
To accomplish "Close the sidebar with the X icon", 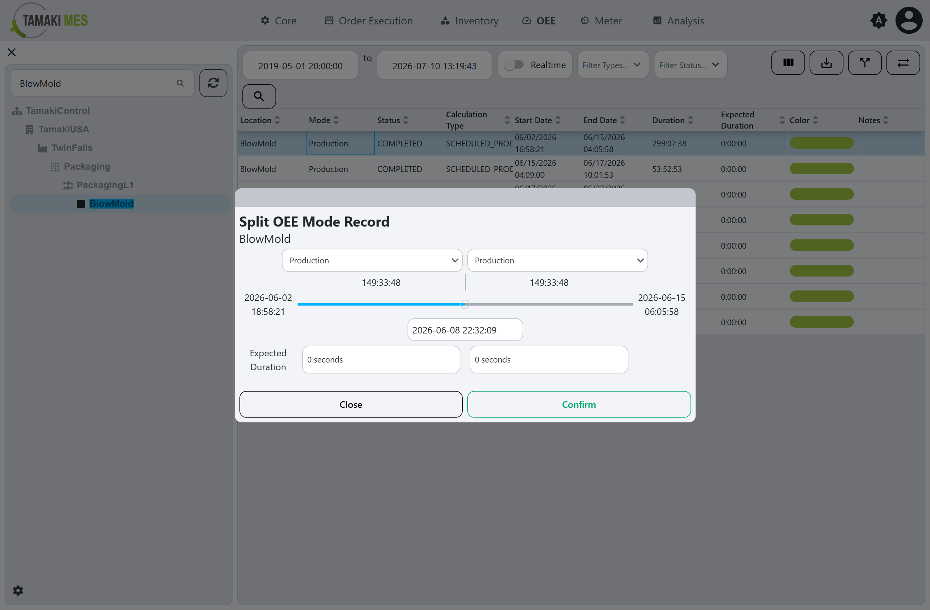I will click(x=12, y=52).
